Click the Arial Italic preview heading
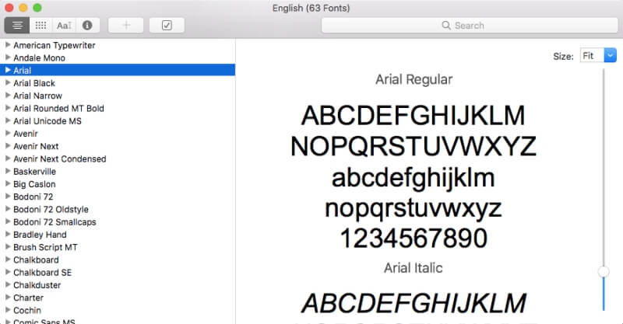The width and height of the screenshot is (623, 324). click(x=414, y=268)
